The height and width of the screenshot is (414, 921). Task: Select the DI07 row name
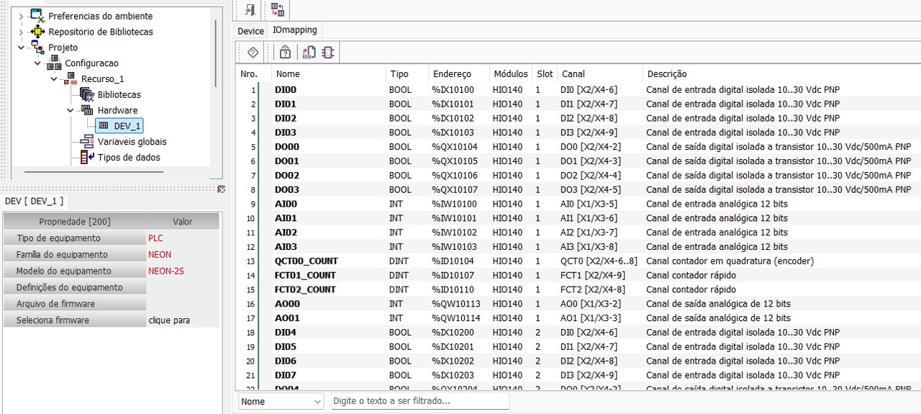[286, 375]
